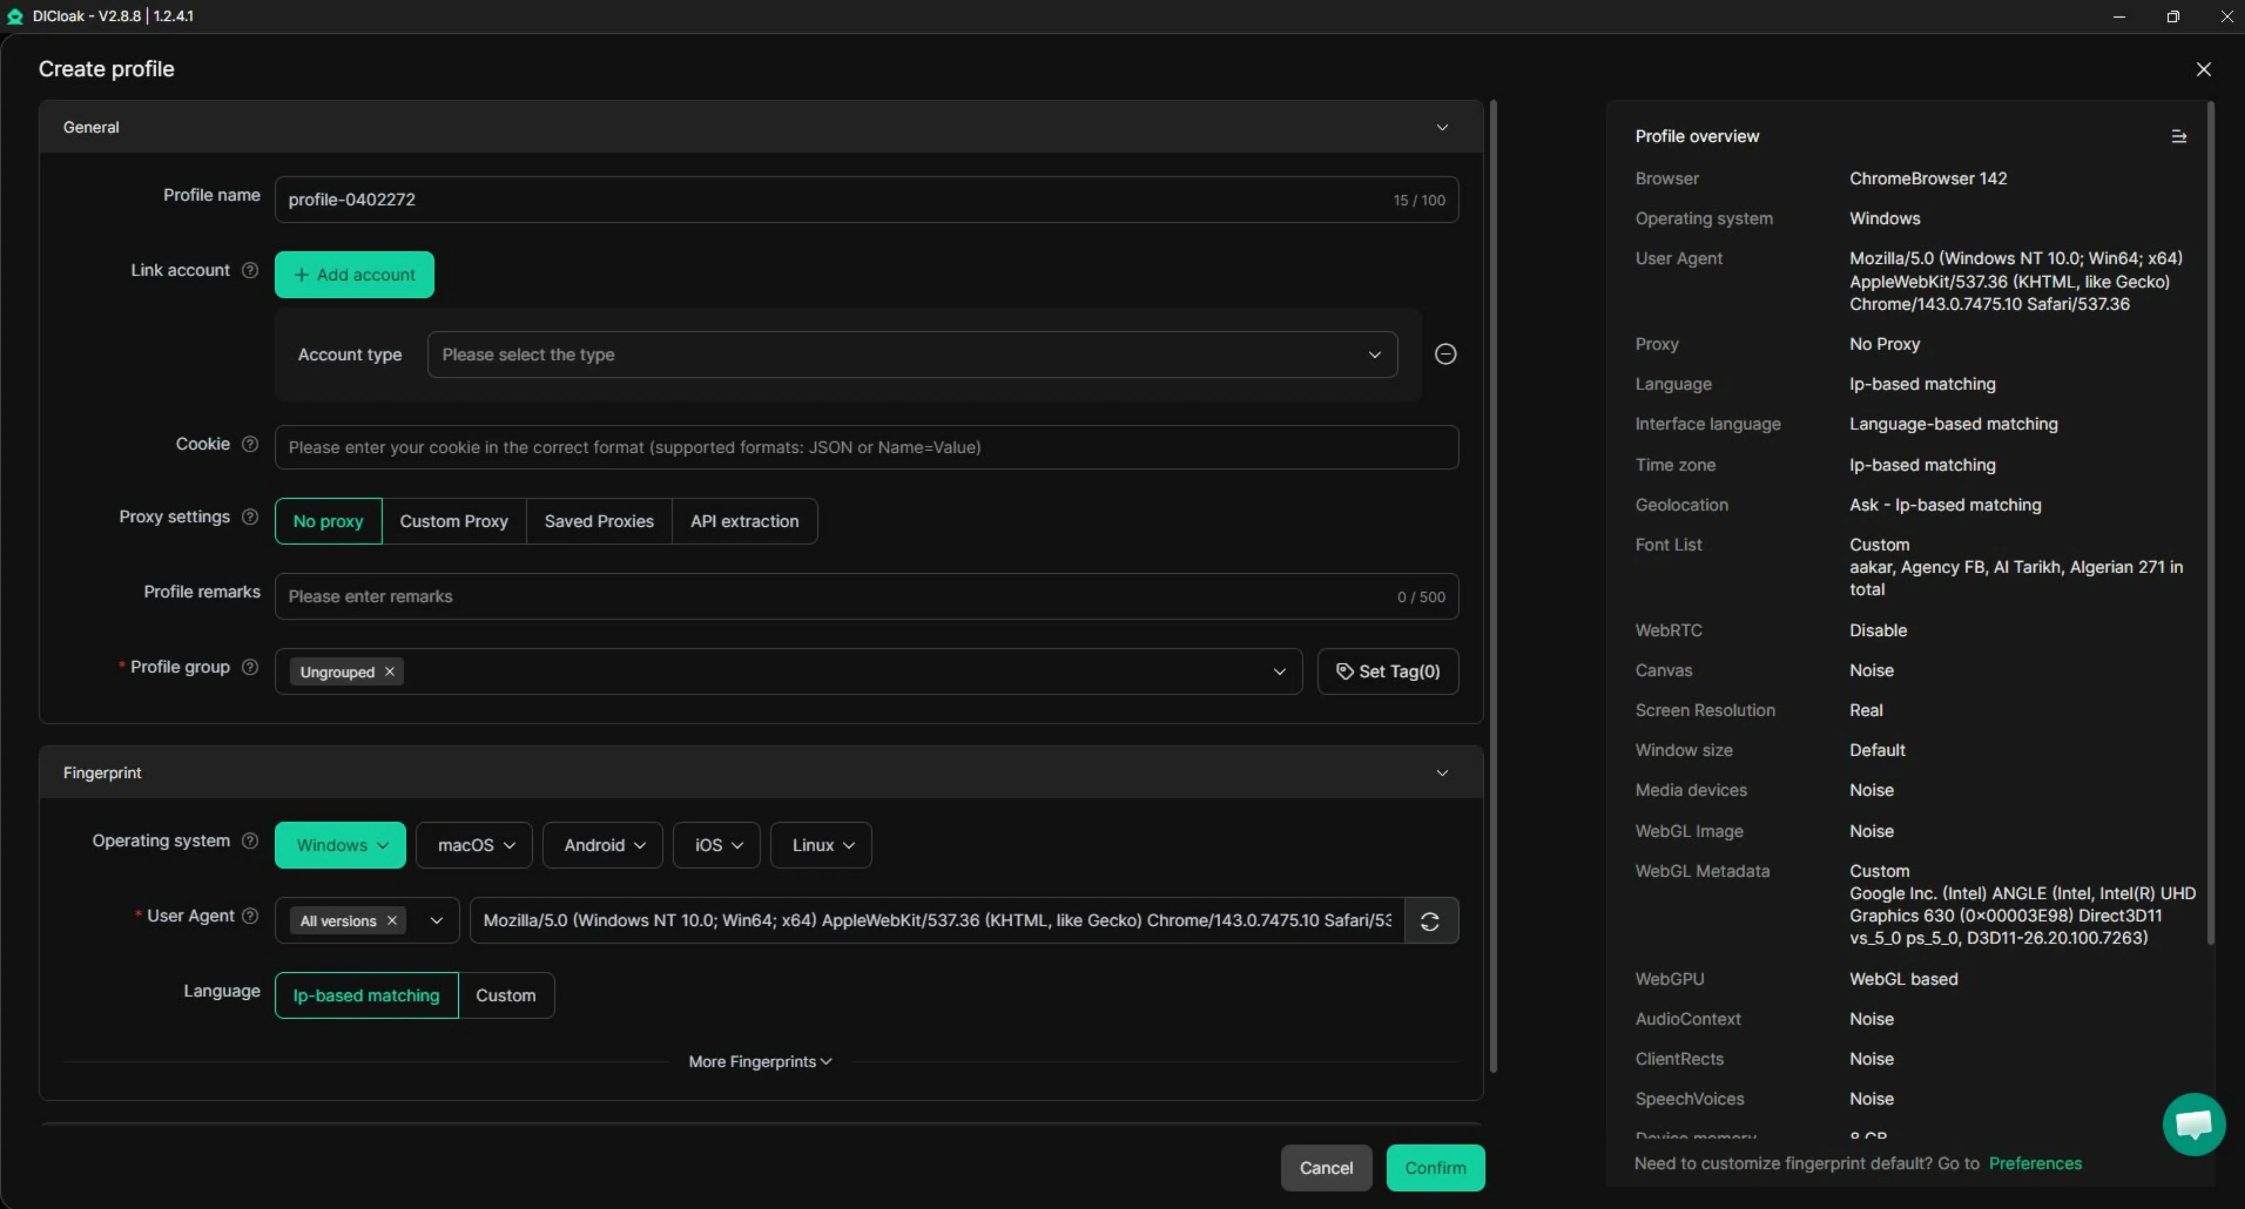Remove the Ungrouped tag with X
The image size is (2245, 1209).
[x=390, y=672]
